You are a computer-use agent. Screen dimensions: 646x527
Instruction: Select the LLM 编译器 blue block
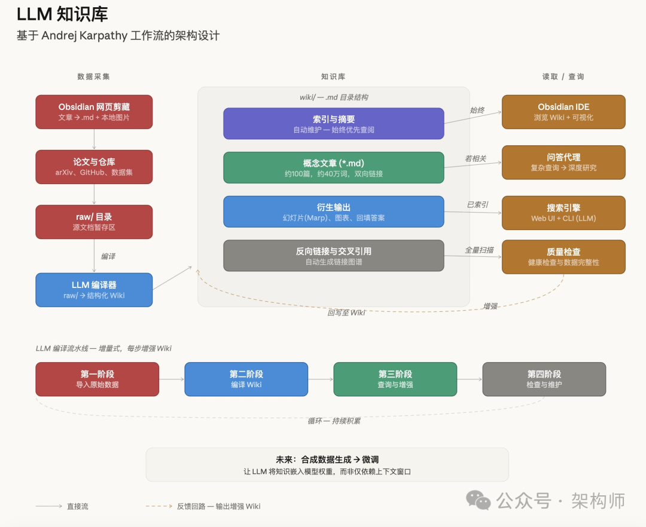coord(94,290)
